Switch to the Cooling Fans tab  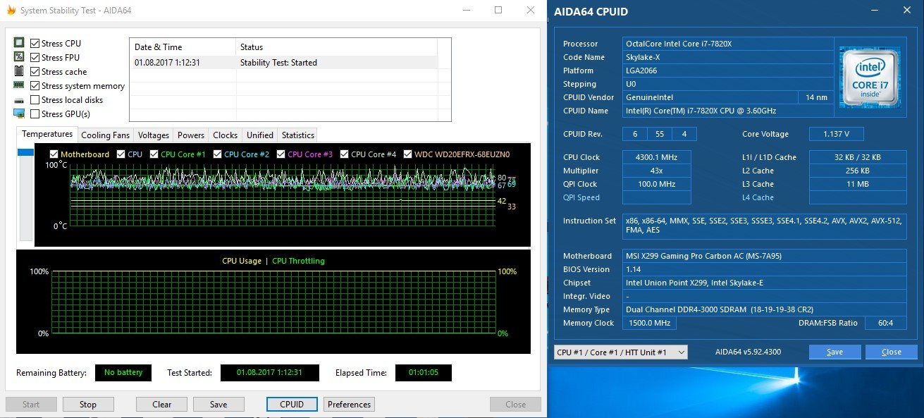pos(106,135)
